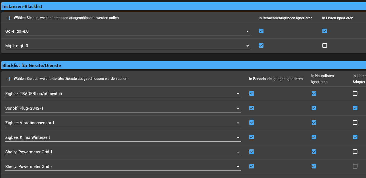366x178 pixels.
Task: Uncheck notifications ignore for go-e.0
Action: 261,31
